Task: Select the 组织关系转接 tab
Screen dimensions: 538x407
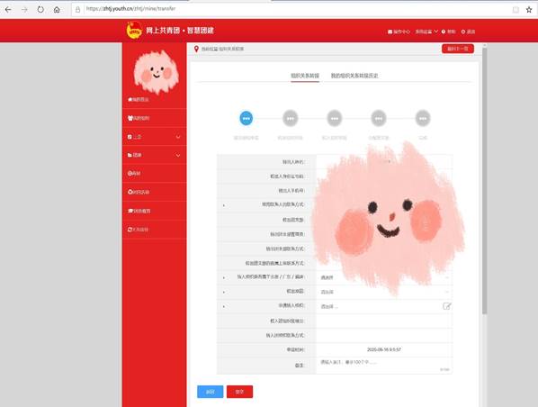Action: click(x=305, y=76)
